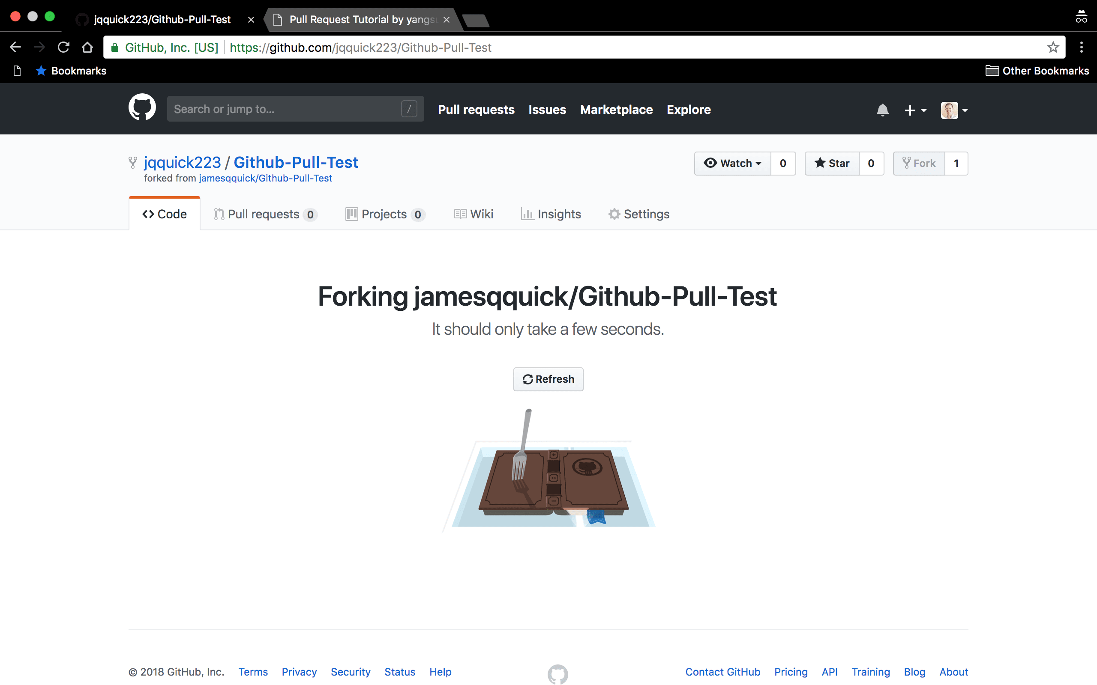Click the browser back arrow
The width and height of the screenshot is (1097, 685).
[x=15, y=47]
